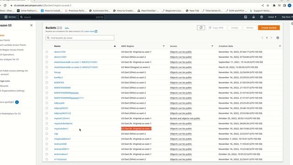Open the Global region dropdown
Image resolution: width=293 pixels, height=165 pixels.
pyautogui.click(x=272, y=17)
